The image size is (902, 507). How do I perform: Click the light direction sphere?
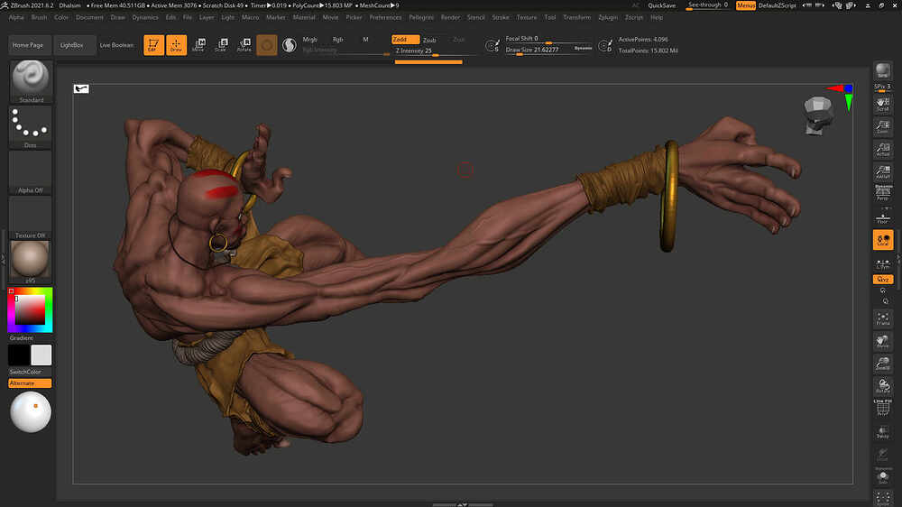point(31,412)
